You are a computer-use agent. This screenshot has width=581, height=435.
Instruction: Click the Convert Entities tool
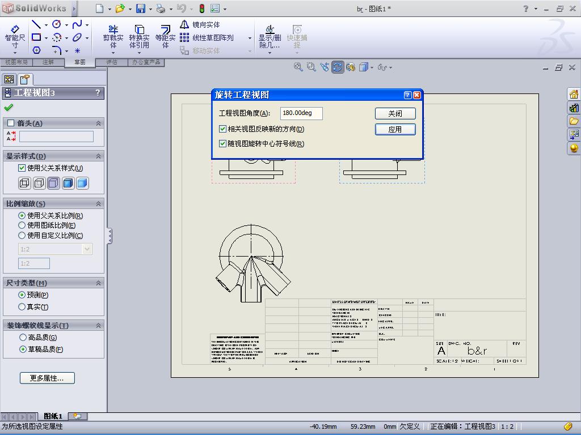pos(139,37)
